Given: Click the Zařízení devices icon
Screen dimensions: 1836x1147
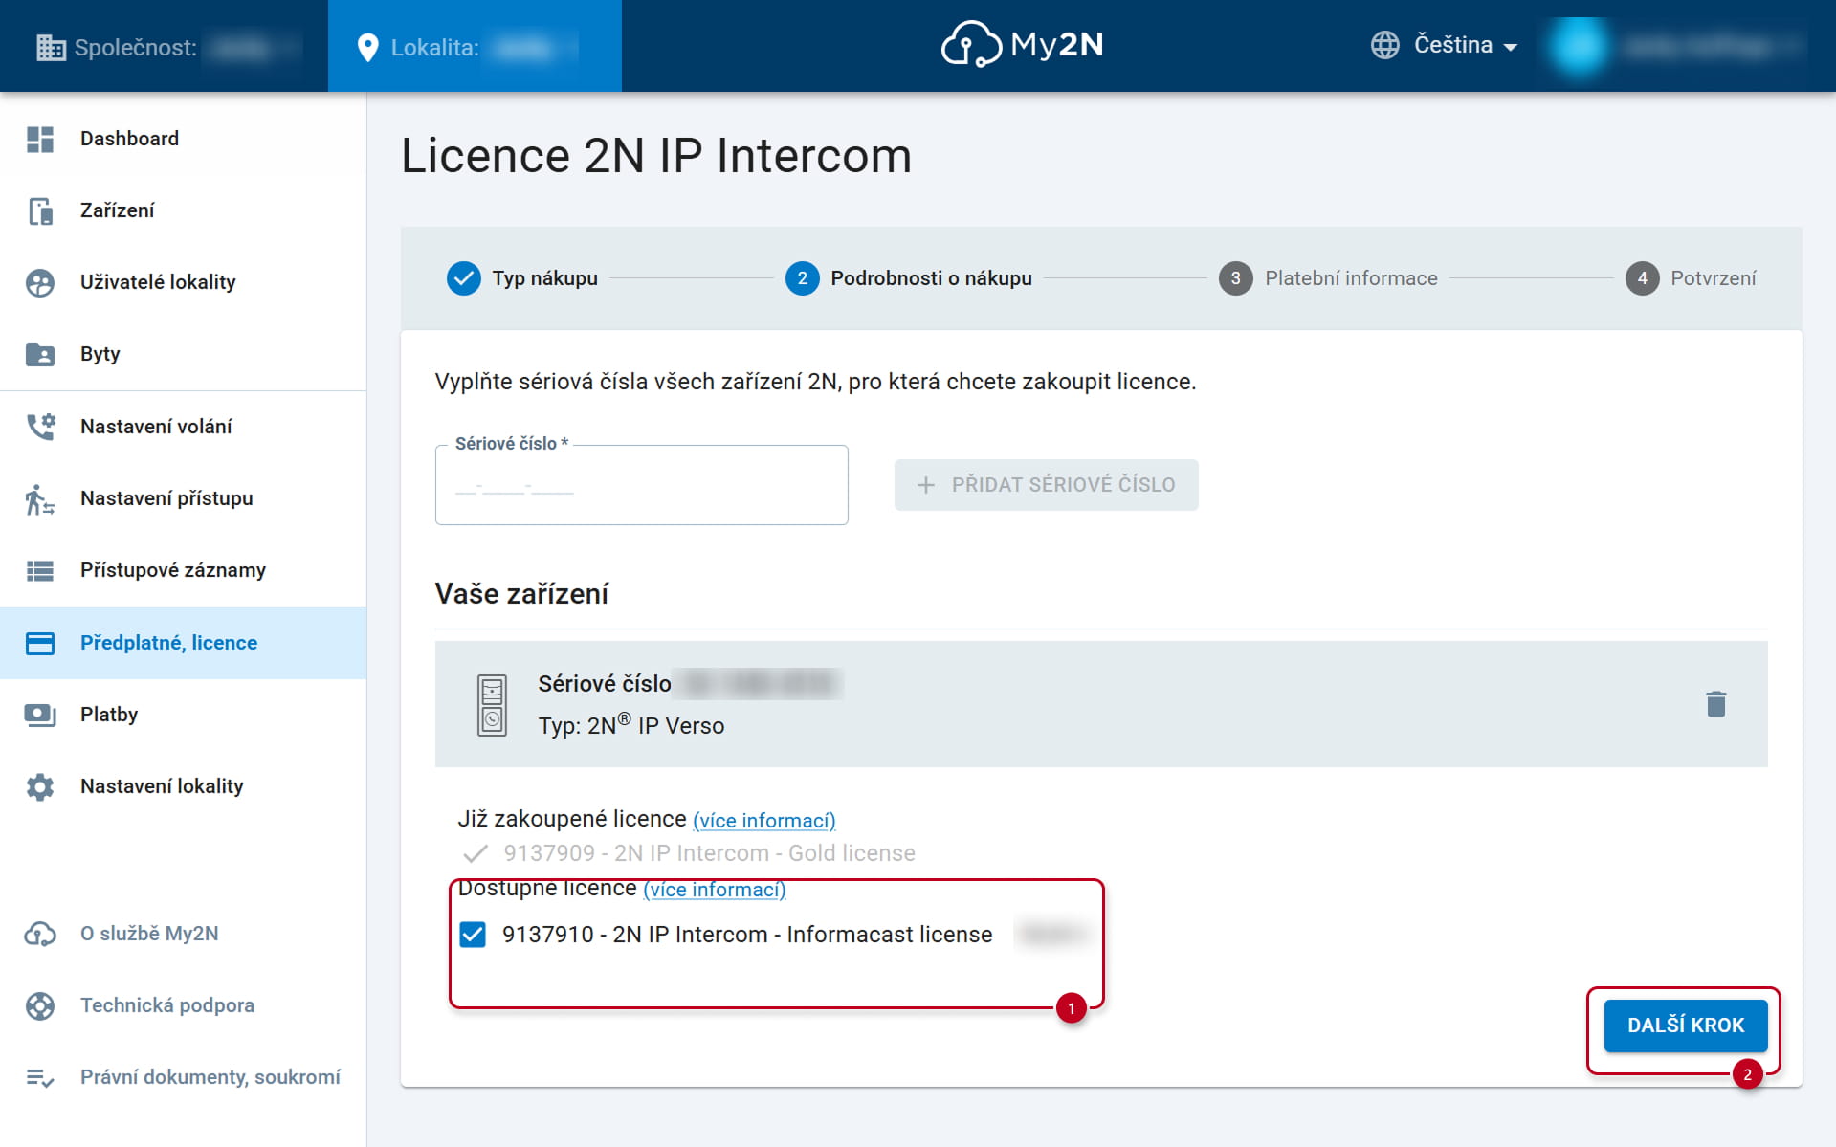Looking at the screenshot, I should [x=40, y=210].
